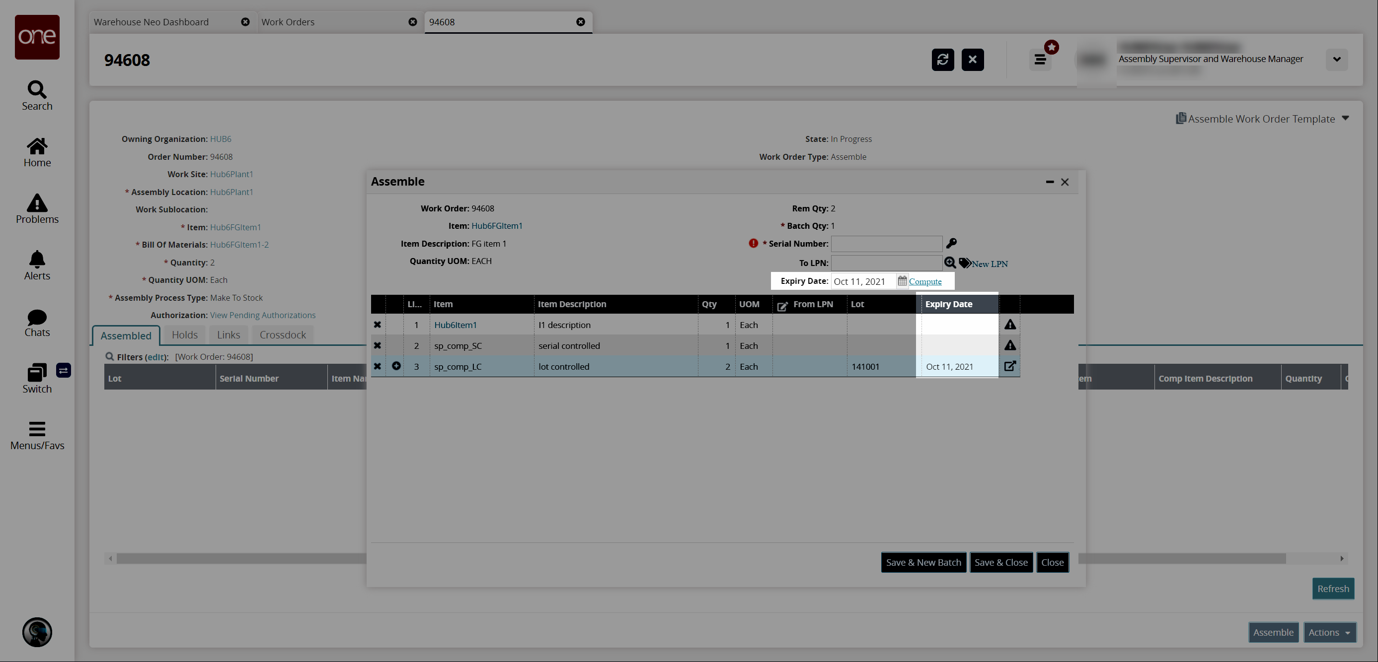
Task: Open the Actions dropdown button
Action: click(1329, 632)
